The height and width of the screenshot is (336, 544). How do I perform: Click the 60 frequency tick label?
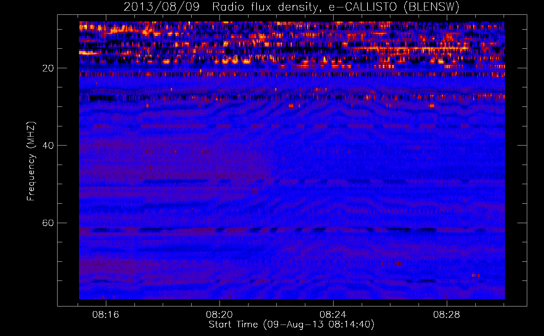[x=48, y=223]
